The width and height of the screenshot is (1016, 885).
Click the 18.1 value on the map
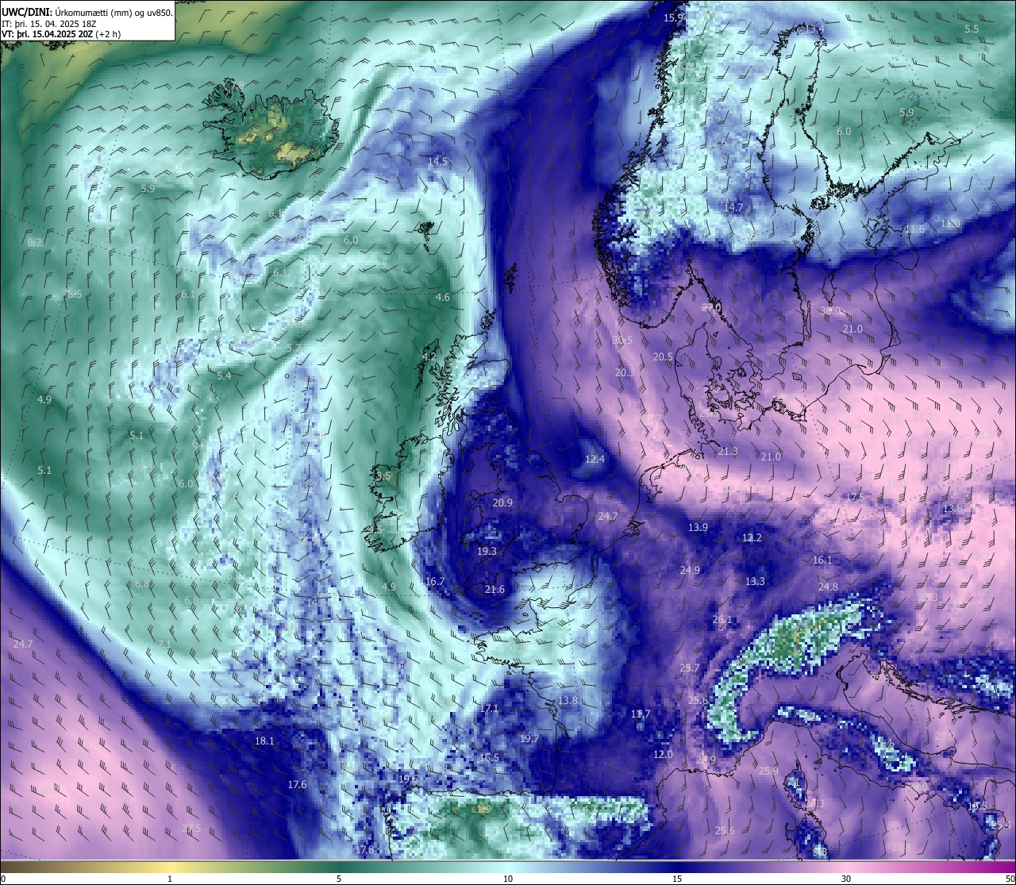264,741
